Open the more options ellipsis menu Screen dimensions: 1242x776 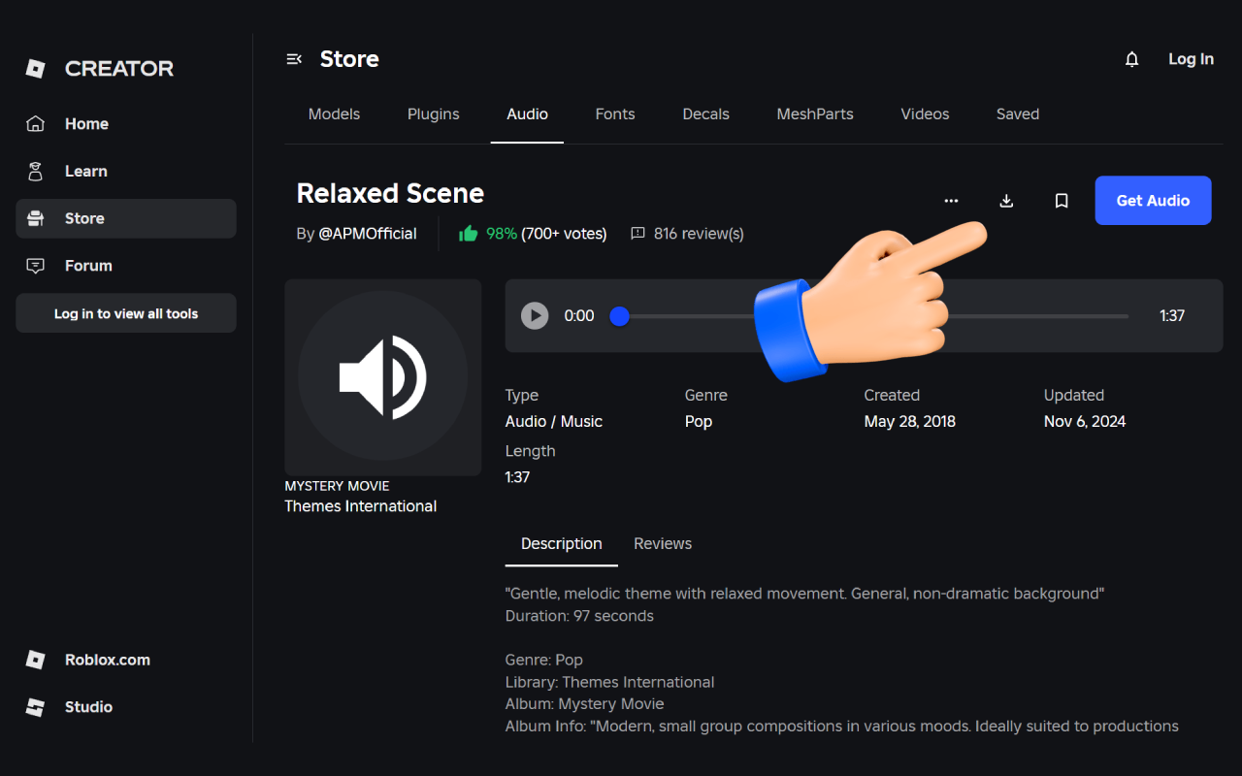[x=951, y=201]
